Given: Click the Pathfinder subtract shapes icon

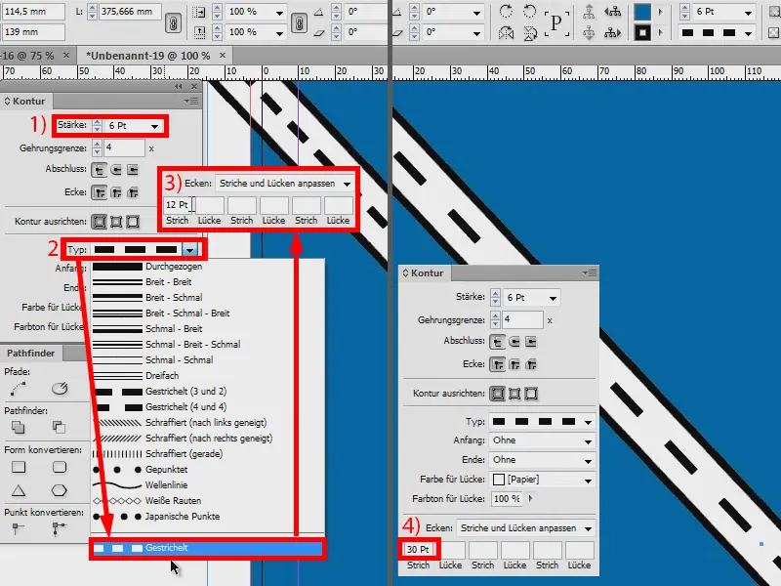Looking at the screenshot, I should (x=59, y=427).
